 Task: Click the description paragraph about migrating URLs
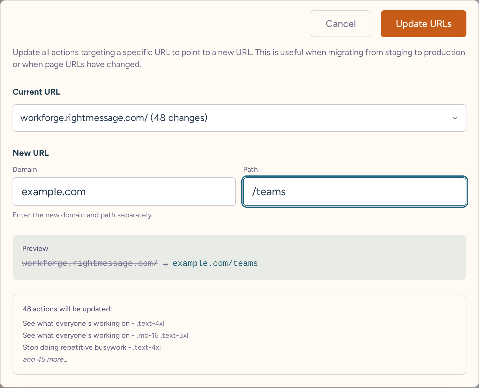point(239,58)
